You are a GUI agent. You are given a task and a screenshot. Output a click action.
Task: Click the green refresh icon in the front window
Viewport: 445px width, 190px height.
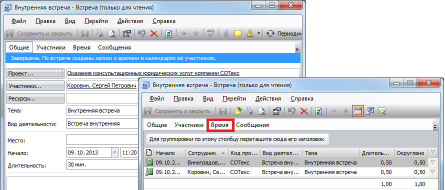coord(318,111)
